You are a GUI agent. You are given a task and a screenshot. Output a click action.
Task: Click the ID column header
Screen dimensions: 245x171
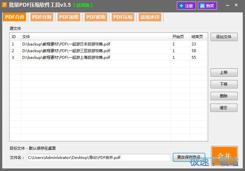click(x=15, y=37)
